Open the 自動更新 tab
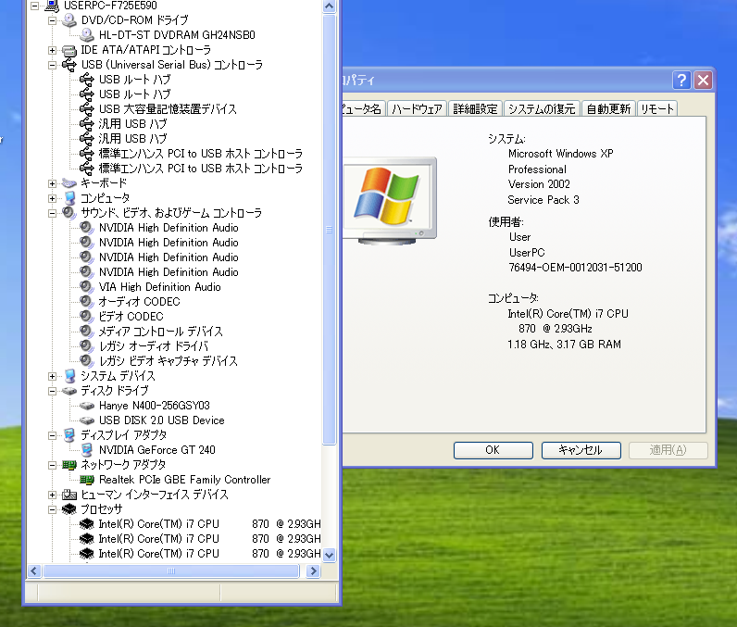737x627 pixels. (x=608, y=109)
